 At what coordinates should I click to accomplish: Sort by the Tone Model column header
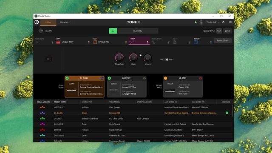114,102
